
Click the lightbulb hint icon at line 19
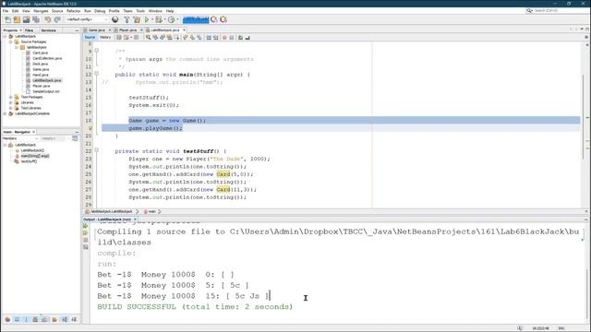point(90,128)
